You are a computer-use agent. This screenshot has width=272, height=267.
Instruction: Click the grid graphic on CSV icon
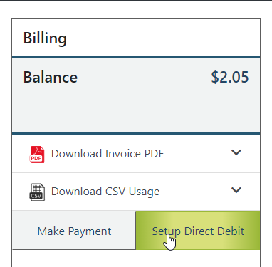point(36,189)
